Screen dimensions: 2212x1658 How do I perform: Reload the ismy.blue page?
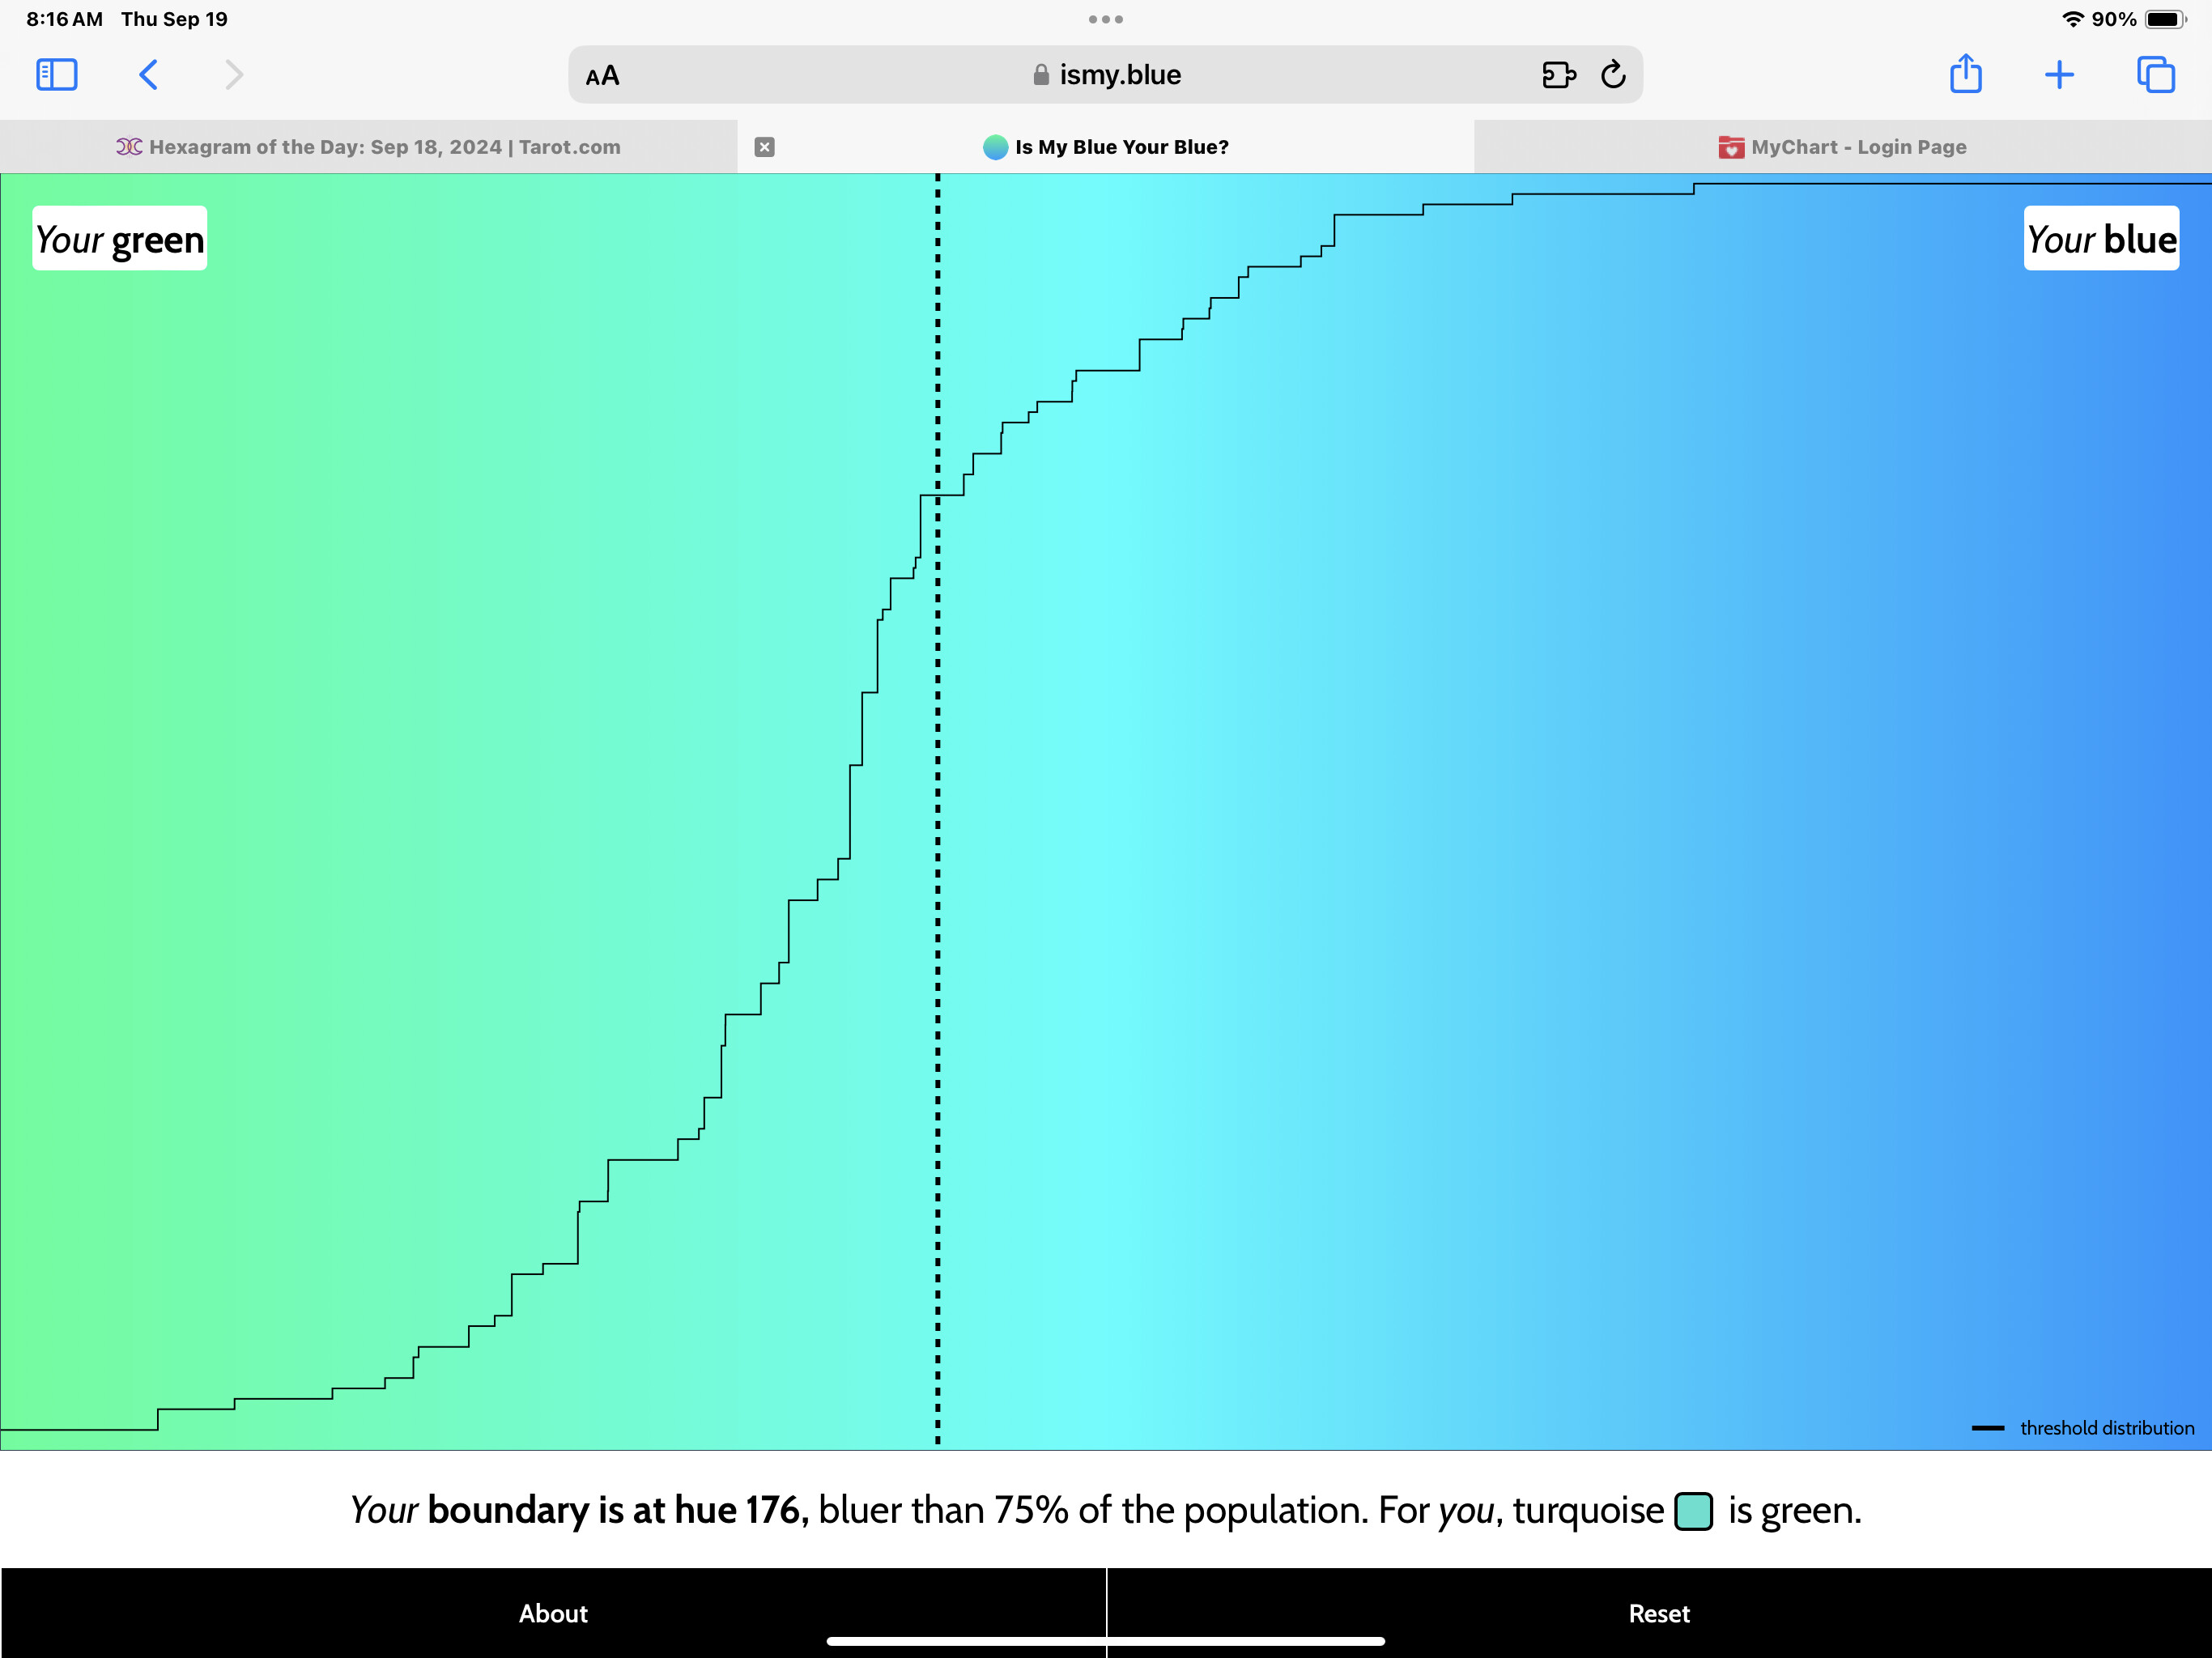pyautogui.click(x=1613, y=75)
